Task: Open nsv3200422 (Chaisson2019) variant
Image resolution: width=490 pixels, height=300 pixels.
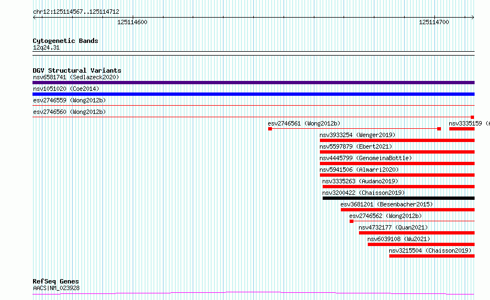Action: (x=363, y=193)
